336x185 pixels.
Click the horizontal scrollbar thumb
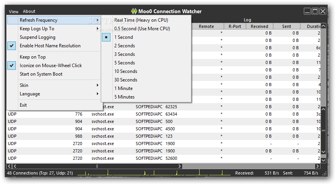click(x=97, y=166)
